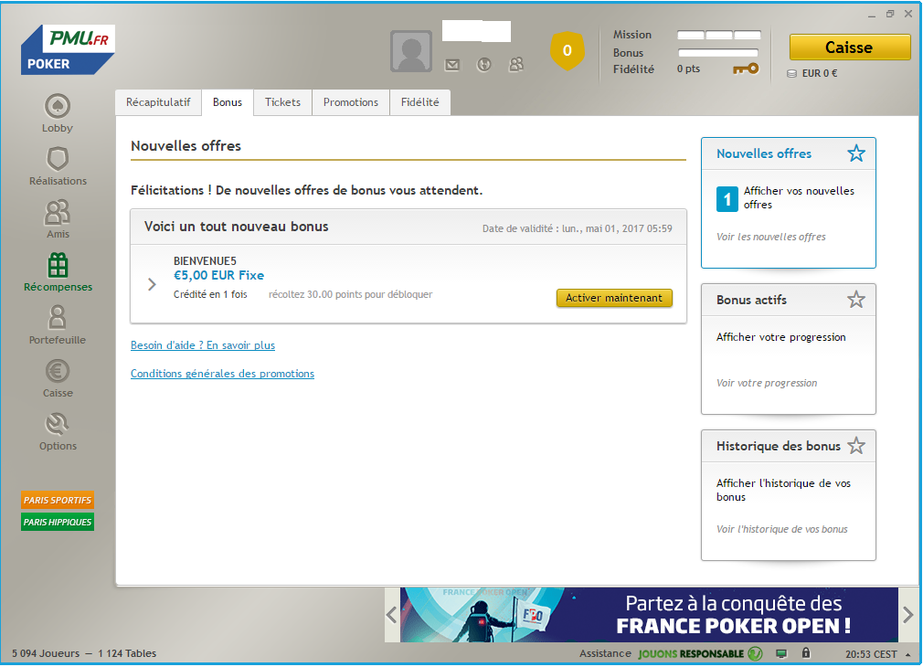Expand the arrow next to the clock time
923x667 pixels.
(907, 654)
